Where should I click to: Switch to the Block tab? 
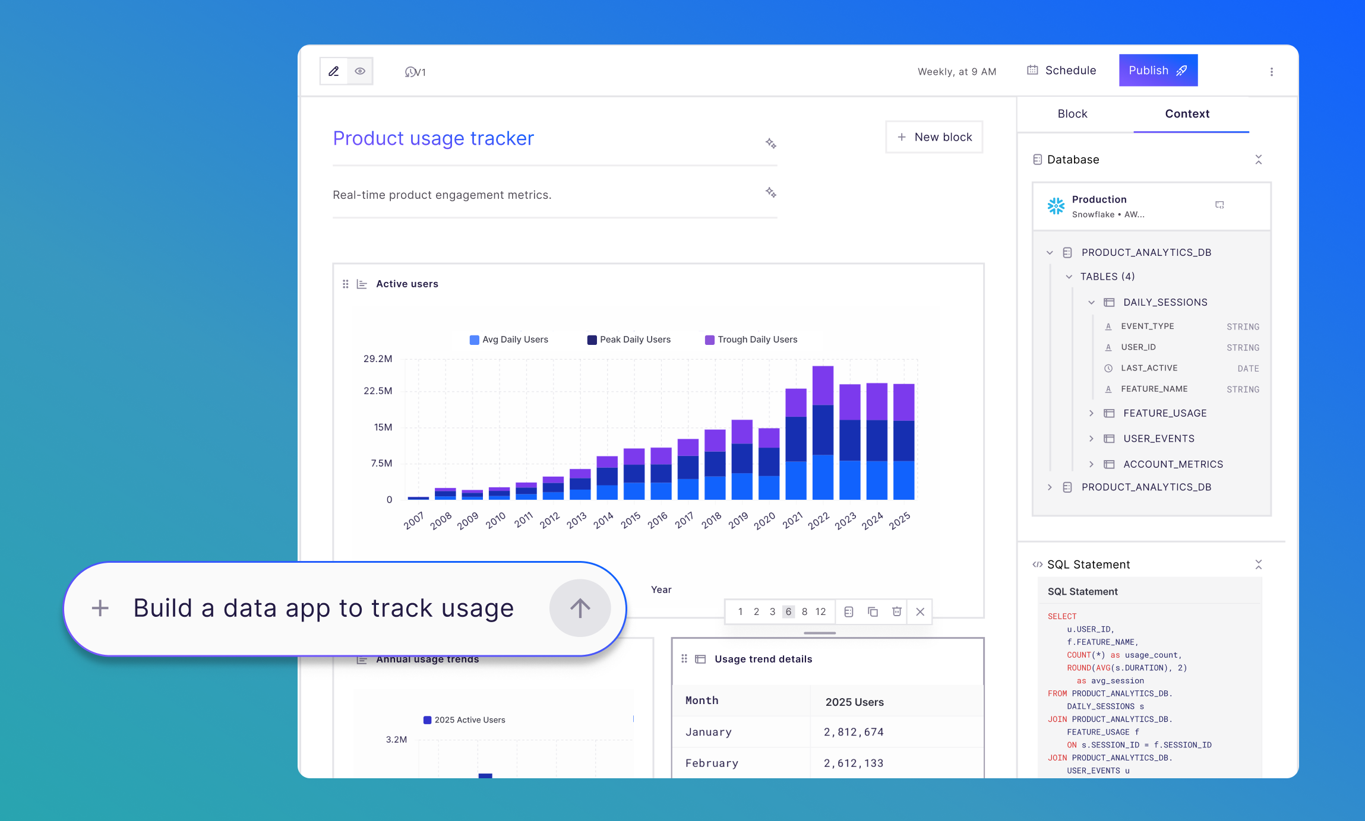(x=1072, y=113)
